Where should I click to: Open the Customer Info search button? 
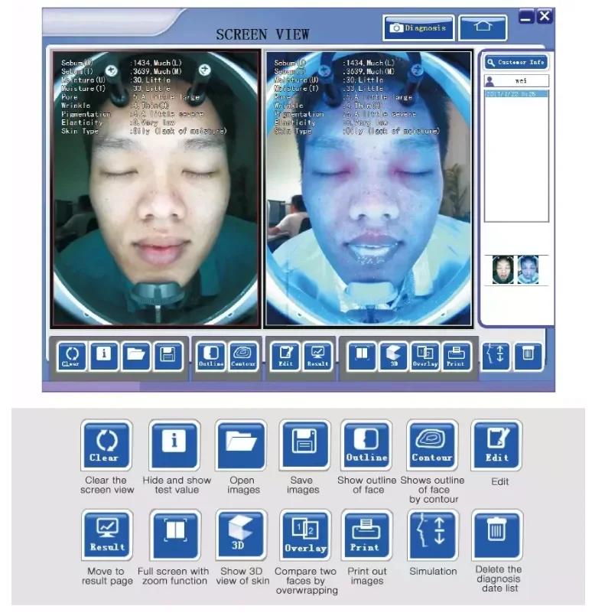coord(516,62)
